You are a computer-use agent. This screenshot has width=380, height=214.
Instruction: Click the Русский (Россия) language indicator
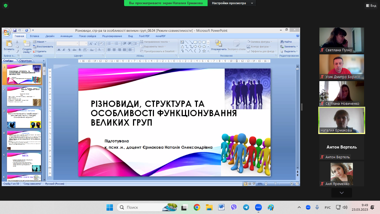click(55, 184)
